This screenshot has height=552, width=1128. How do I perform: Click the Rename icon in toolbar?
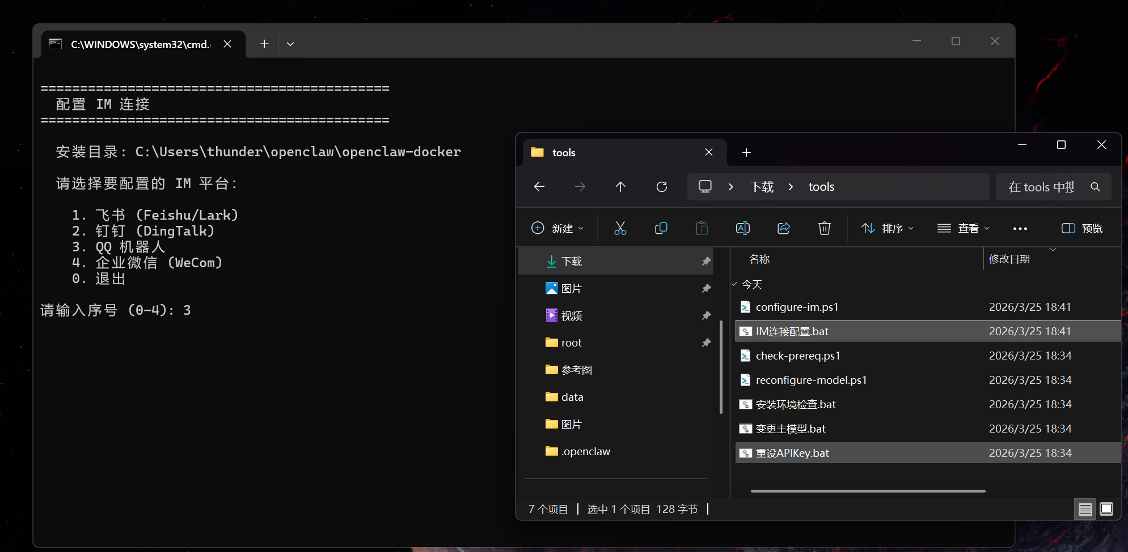point(742,228)
